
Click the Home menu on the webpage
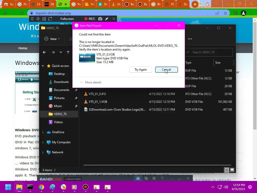[23, 48]
